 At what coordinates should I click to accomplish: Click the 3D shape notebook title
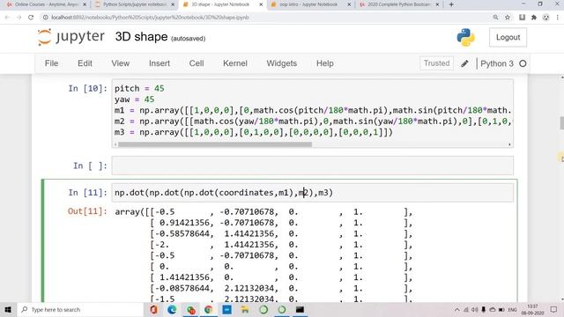click(x=141, y=37)
